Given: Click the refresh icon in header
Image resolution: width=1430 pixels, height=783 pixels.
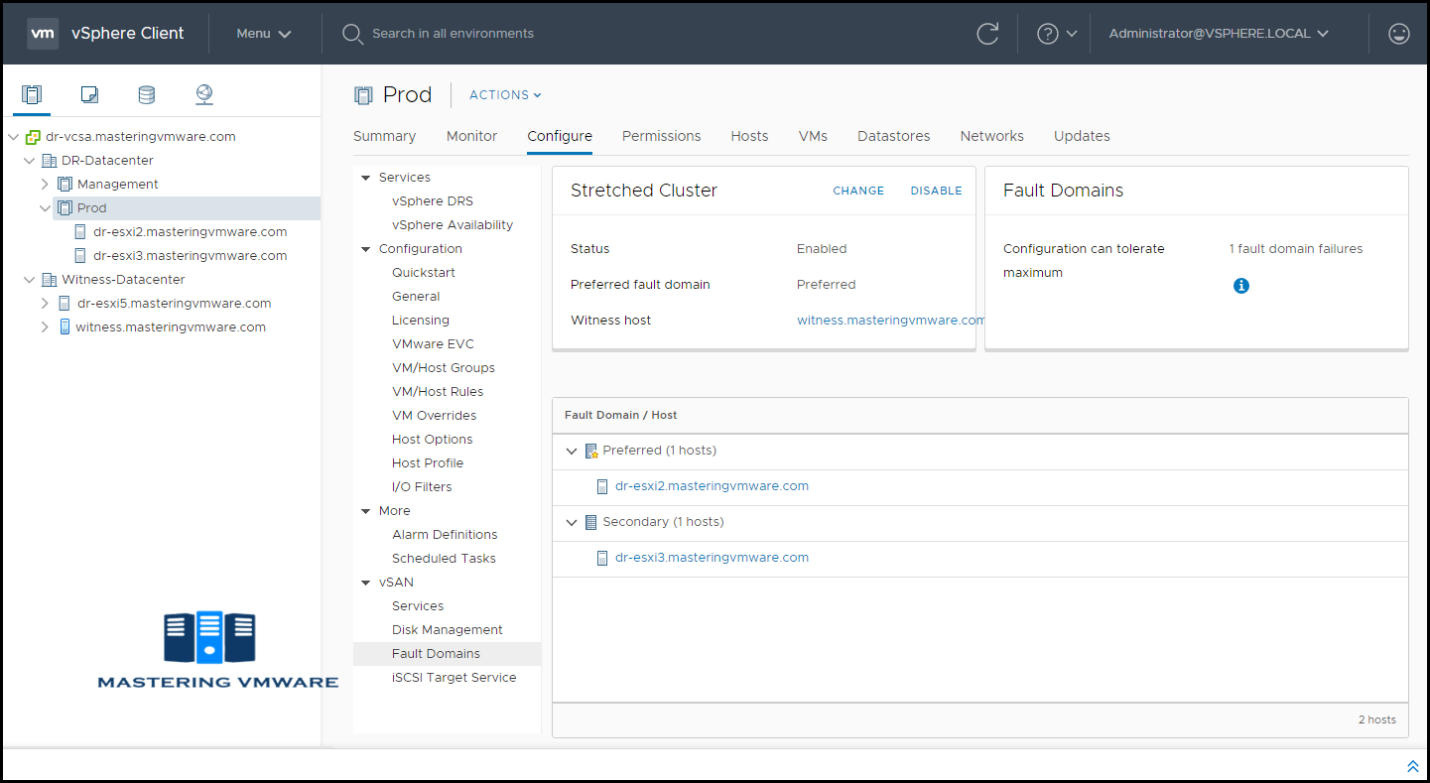Looking at the screenshot, I should (x=987, y=34).
